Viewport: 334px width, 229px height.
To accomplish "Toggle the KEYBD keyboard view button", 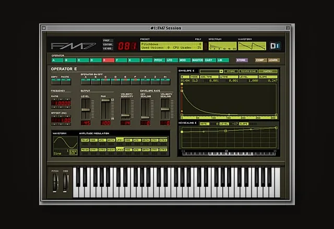I will tap(108, 48).
